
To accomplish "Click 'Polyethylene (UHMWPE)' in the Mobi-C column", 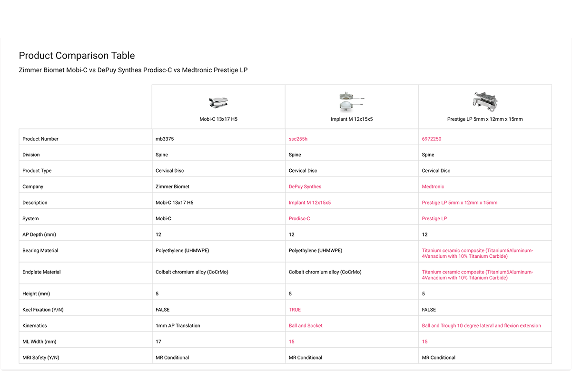I will pos(182,251).
